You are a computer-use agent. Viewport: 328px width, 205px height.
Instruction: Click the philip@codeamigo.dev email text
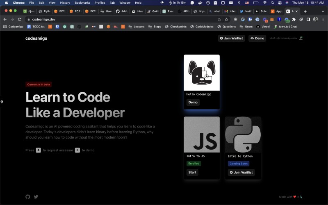pos(283,38)
